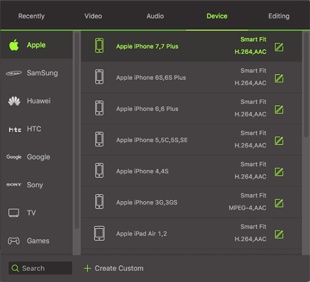Edit the iPad Air 1,2 preset
This screenshot has width=310, height=282.
(279, 234)
